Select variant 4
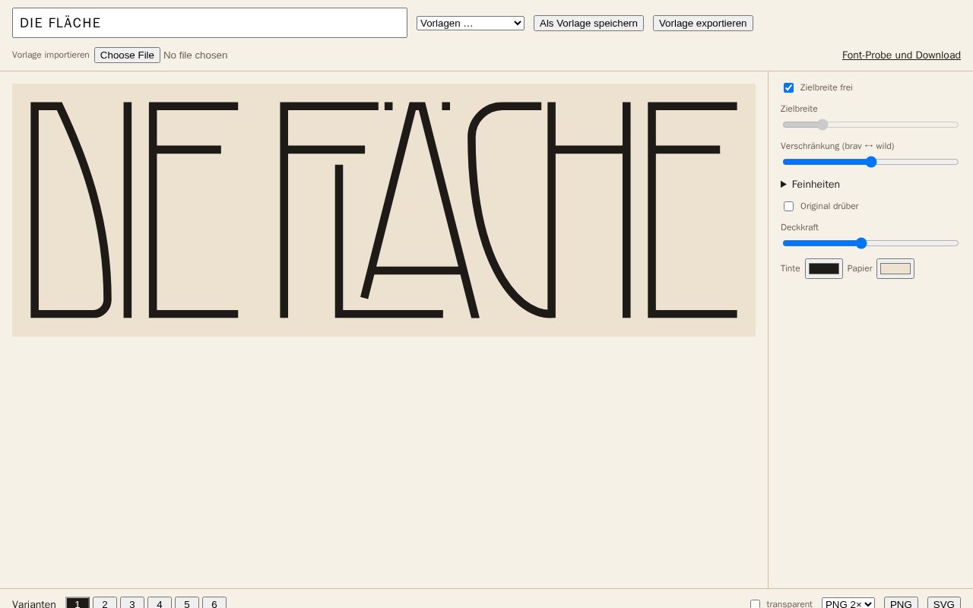This screenshot has height=608, width=973. [160, 603]
